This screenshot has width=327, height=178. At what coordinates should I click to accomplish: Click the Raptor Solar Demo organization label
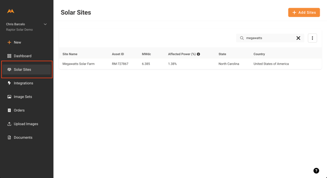point(20,30)
